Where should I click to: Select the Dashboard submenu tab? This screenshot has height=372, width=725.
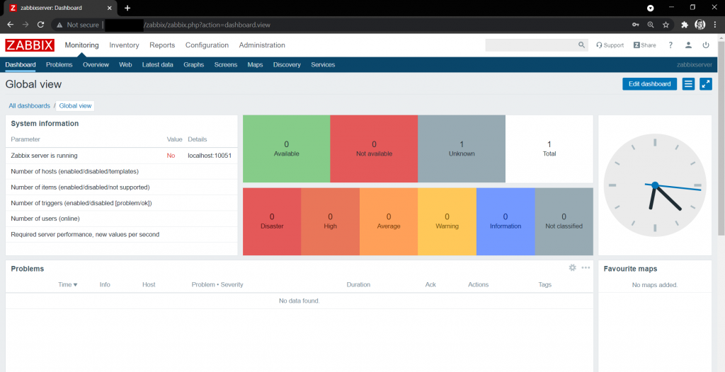(21, 64)
